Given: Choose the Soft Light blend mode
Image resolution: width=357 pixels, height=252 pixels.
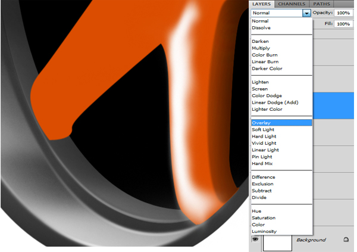Looking at the screenshot, I should [x=263, y=129].
